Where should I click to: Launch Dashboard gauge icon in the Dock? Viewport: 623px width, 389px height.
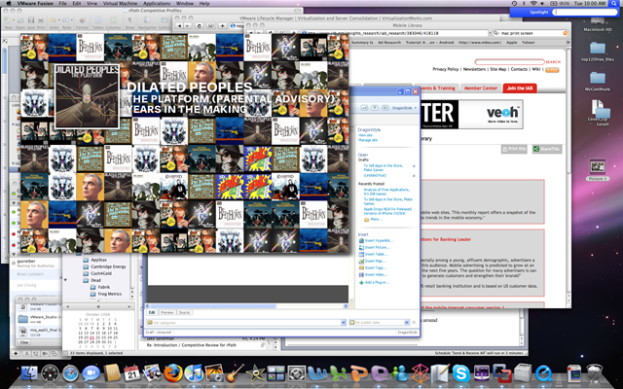click(x=50, y=373)
